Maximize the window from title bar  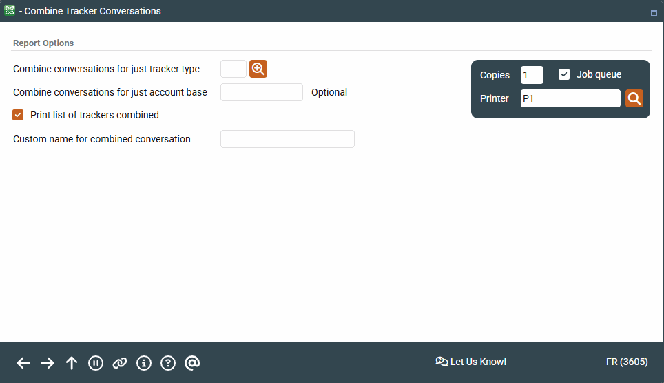tap(654, 12)
